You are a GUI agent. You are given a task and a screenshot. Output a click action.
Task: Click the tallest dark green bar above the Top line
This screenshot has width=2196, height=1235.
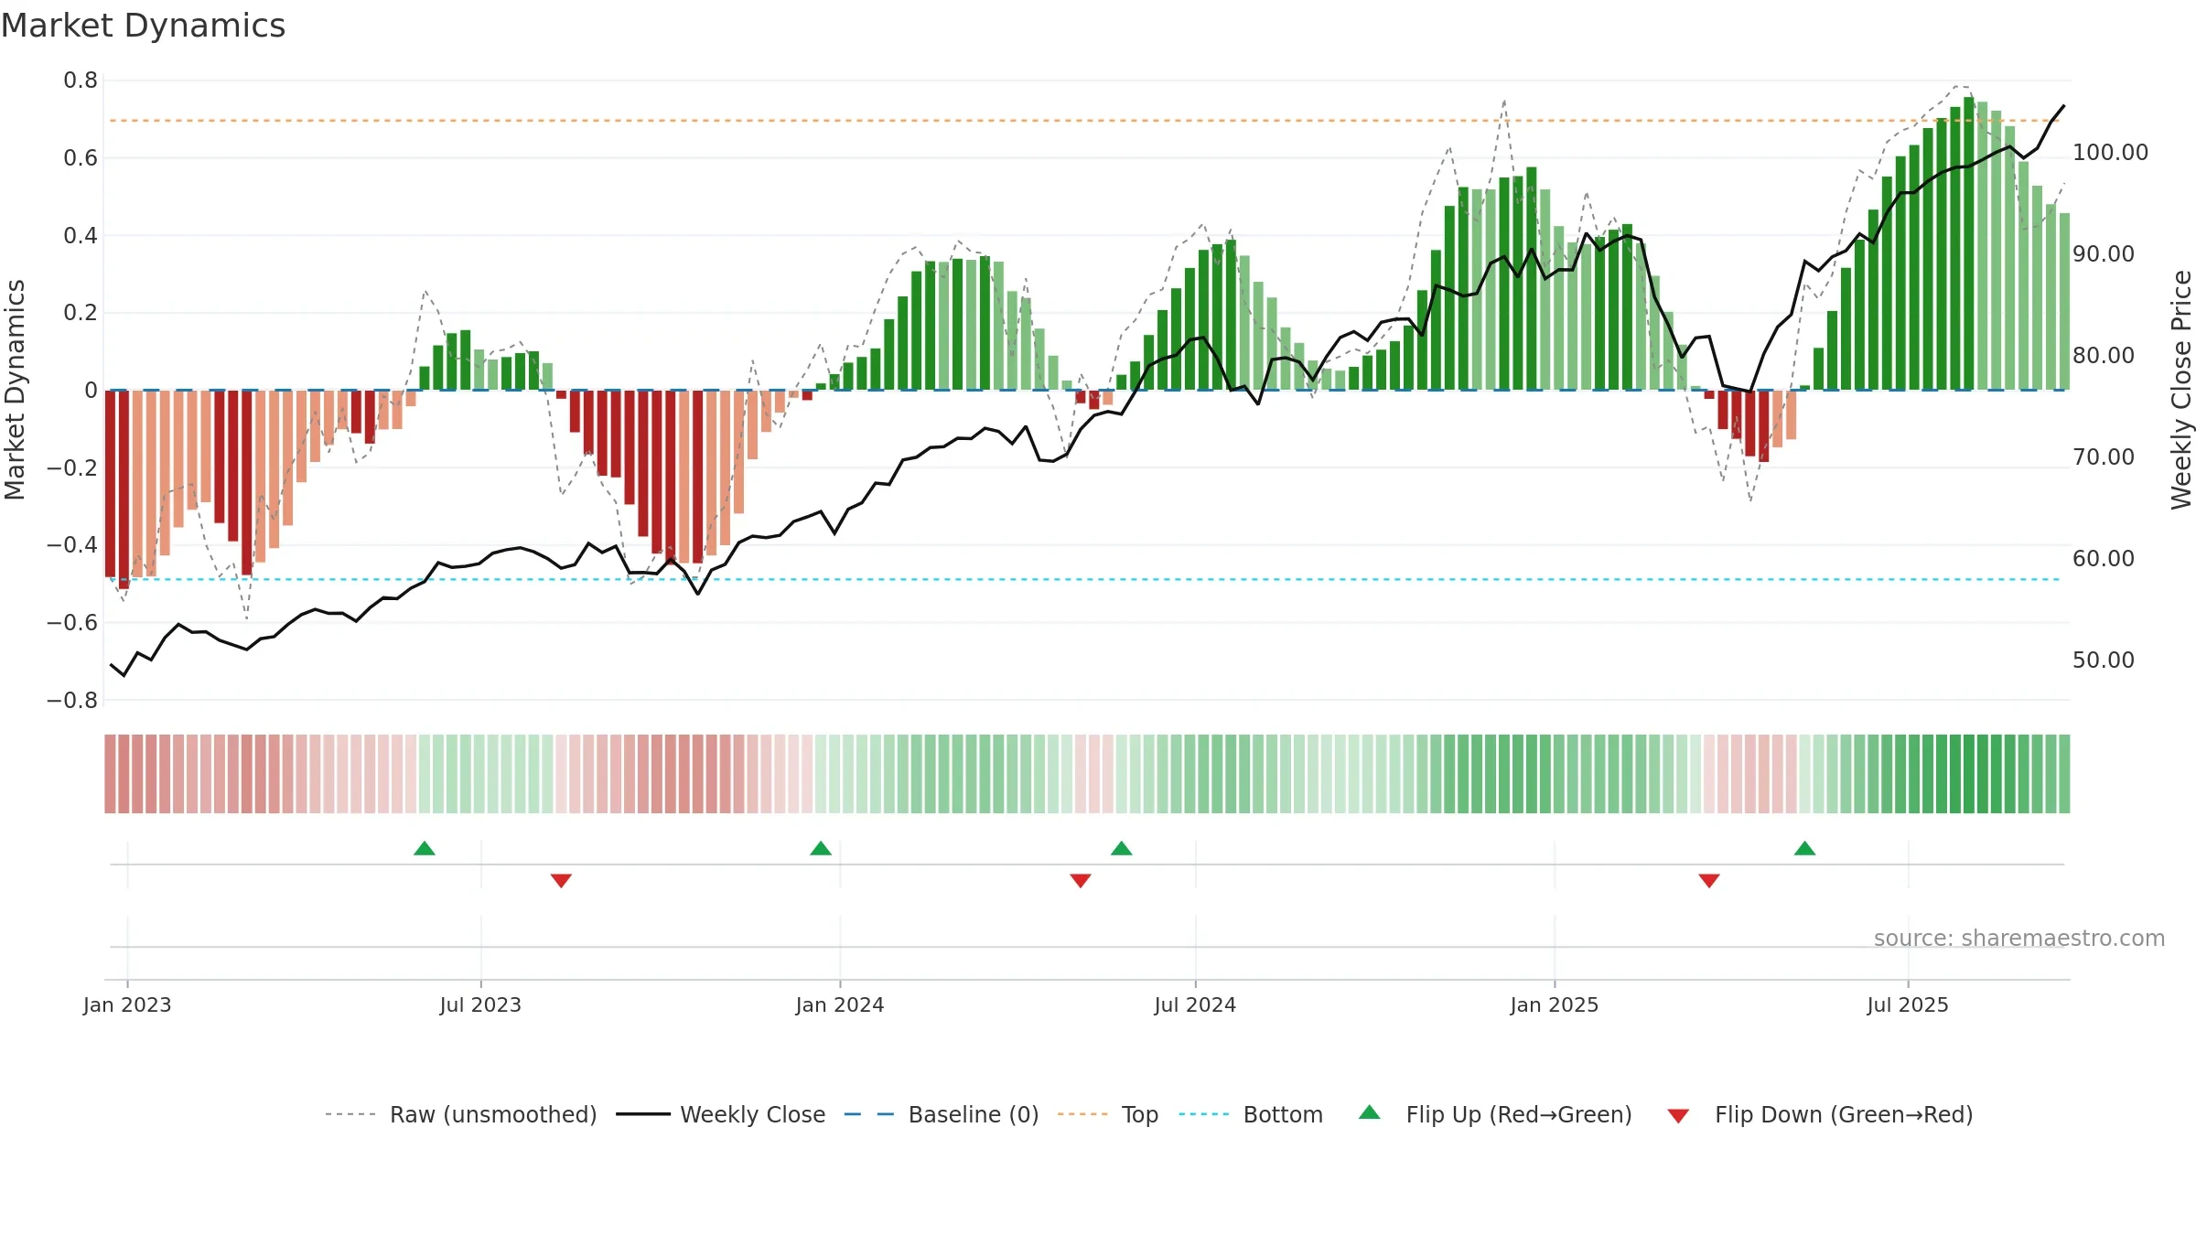[x=1969, y=243]
